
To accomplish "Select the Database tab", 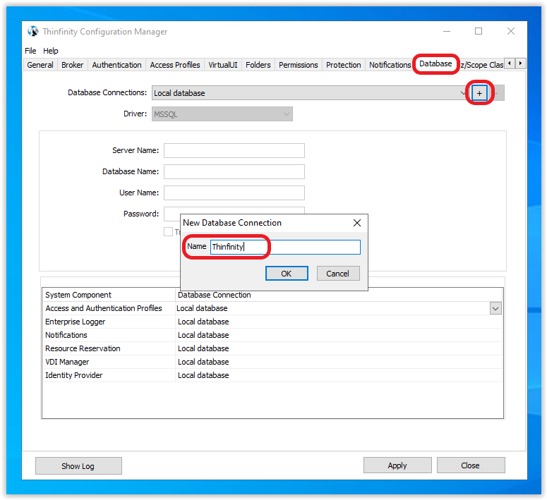I will [435, 63].
